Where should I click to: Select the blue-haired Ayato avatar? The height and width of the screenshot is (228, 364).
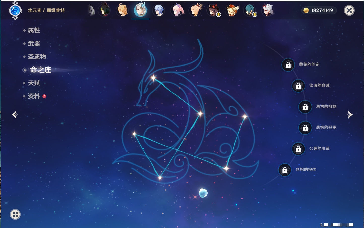tap(159, 10)
